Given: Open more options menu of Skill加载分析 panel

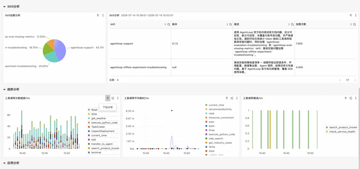Looking at the screenshot, I should pyautogui.click(x=103, y=15).
